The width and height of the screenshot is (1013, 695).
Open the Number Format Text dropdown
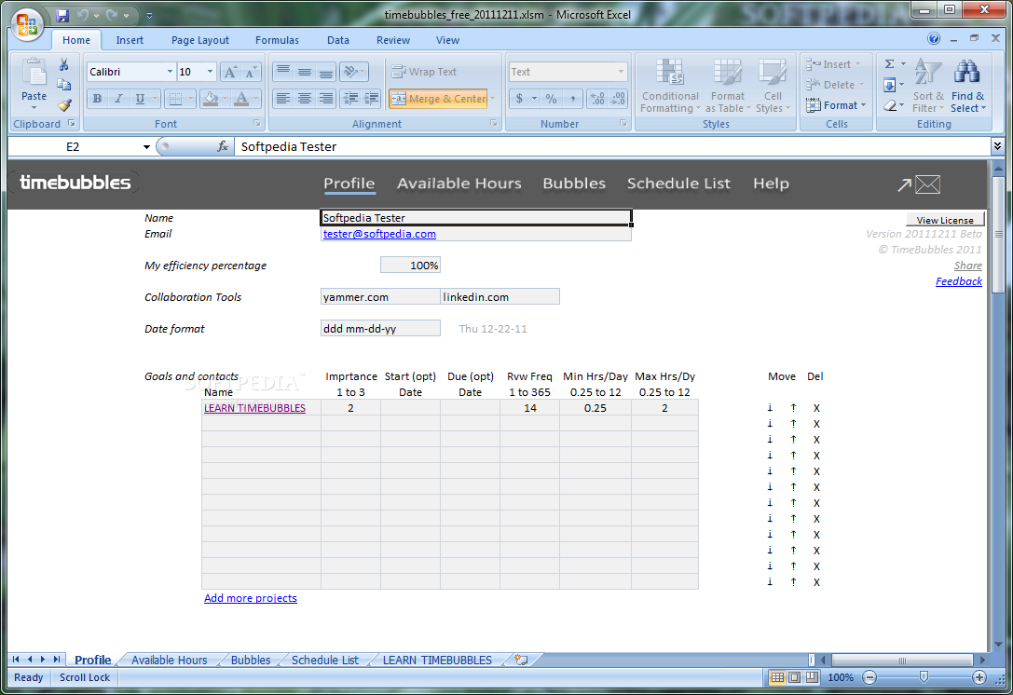coord(621,72)
